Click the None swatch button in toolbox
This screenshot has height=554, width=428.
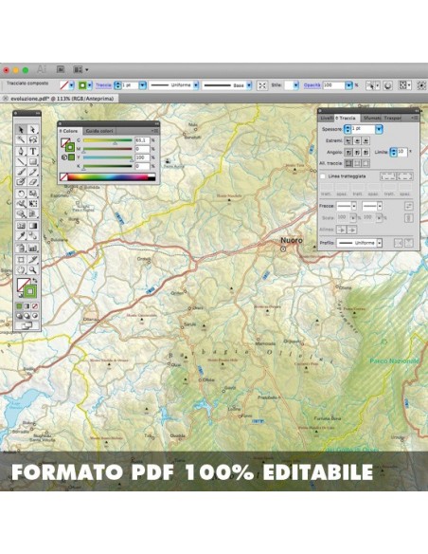pyautogui.click(x=35, y=306)
